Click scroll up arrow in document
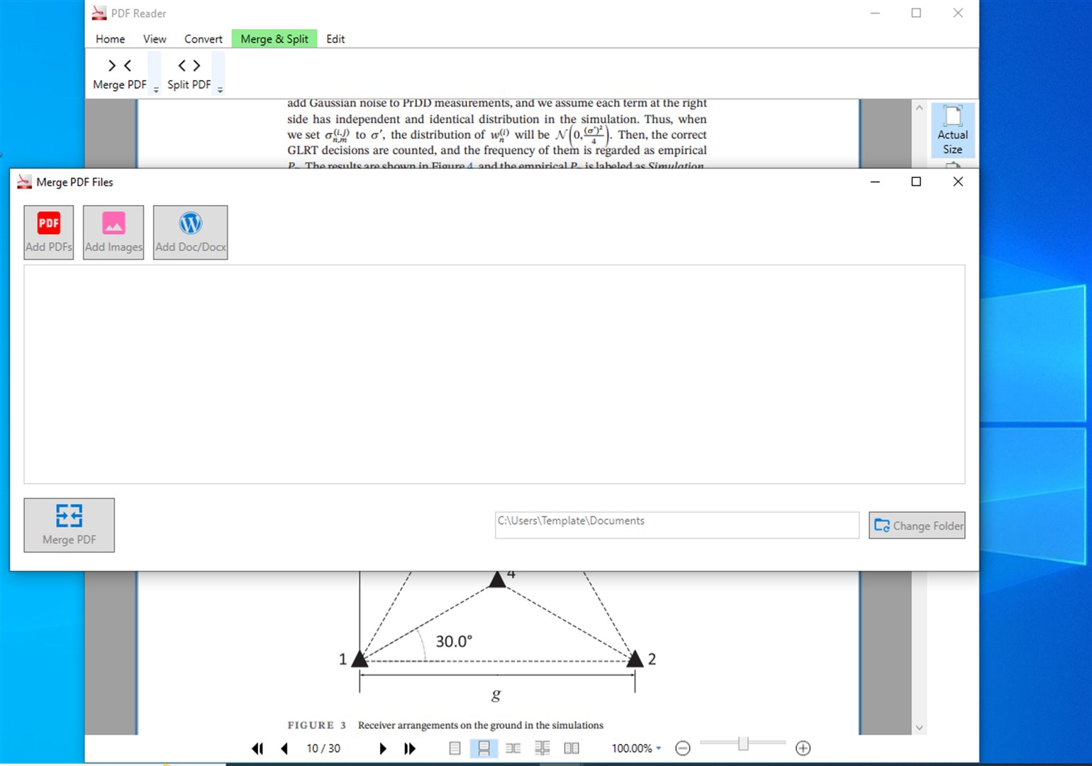 coord(919,108)
